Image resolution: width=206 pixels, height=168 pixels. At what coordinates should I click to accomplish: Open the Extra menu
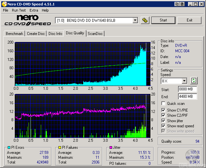pos(34,10)
